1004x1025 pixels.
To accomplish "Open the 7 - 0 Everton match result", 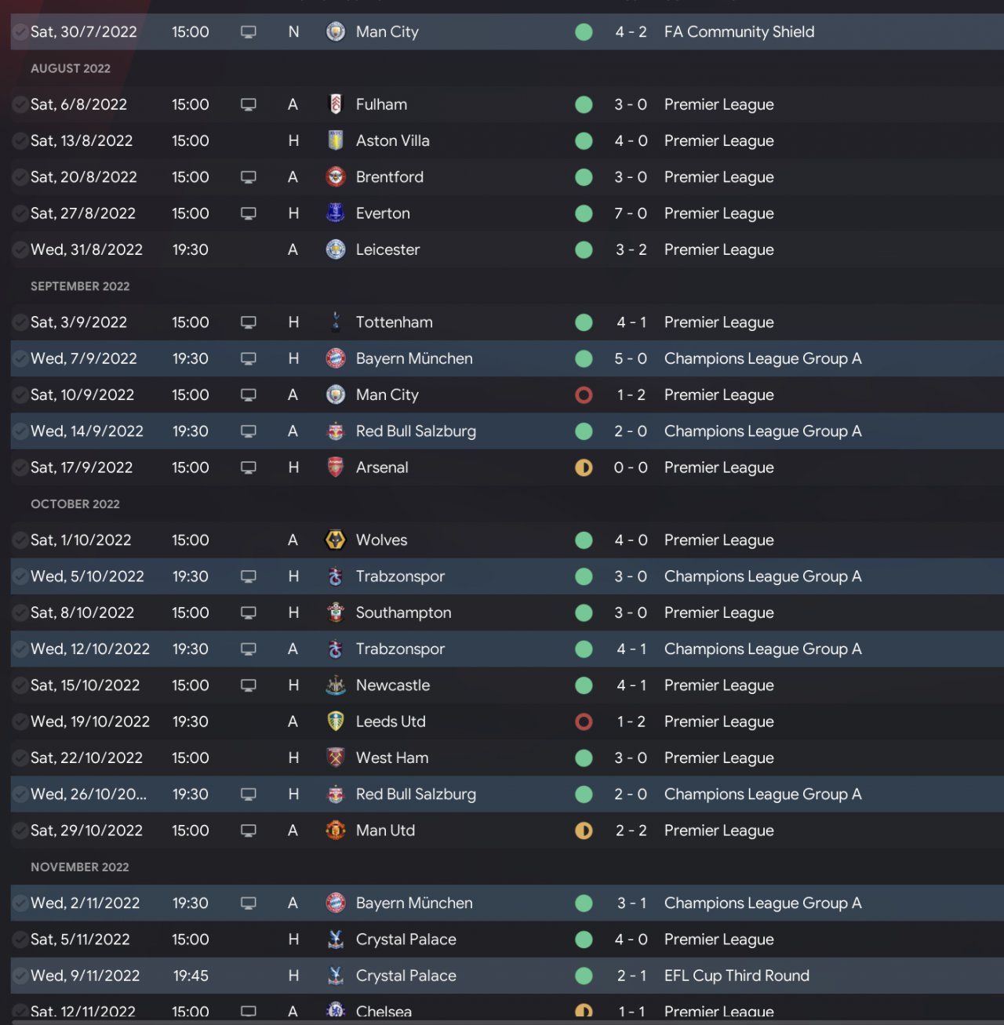I will (631, 213).
